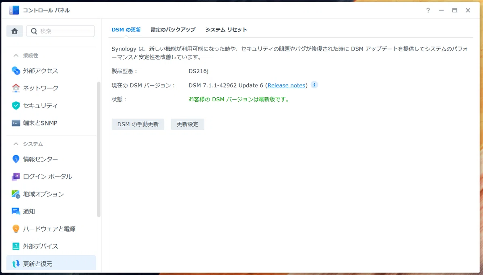
Task: Switch to システム リセット tab
Action: [x=226, y=30]
